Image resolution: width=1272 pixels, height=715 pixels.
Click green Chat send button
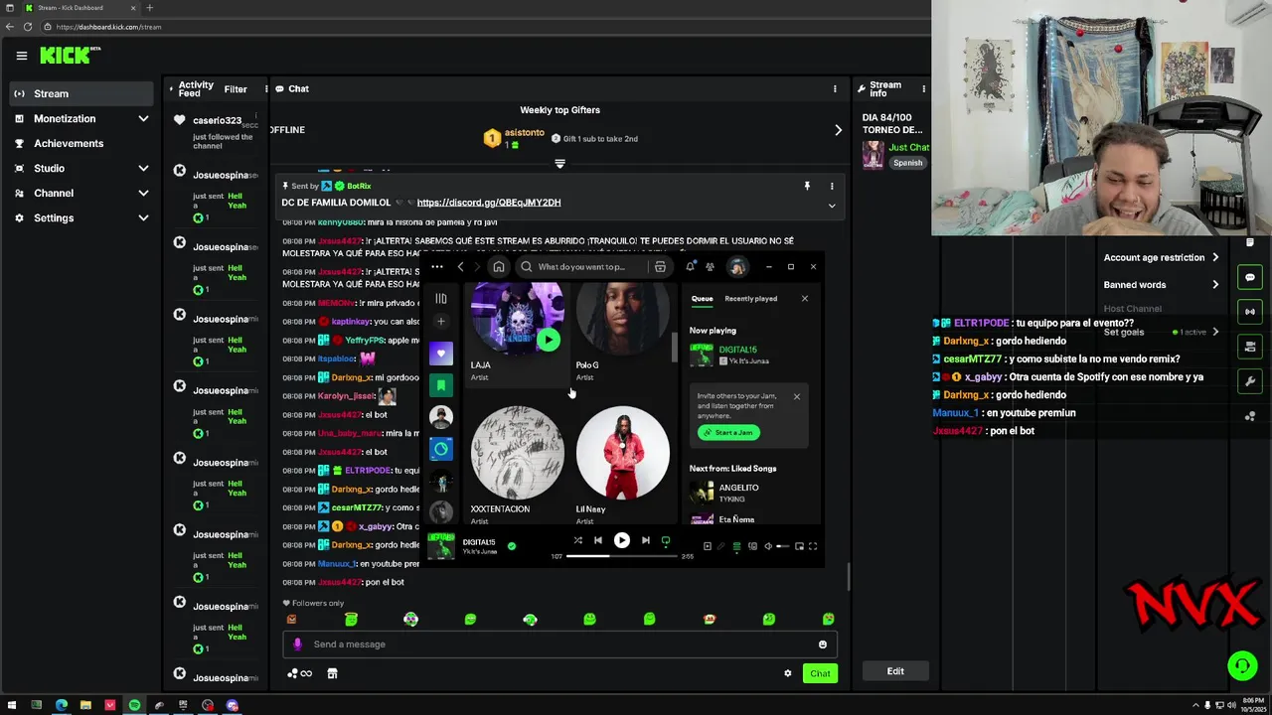point(820,673)
